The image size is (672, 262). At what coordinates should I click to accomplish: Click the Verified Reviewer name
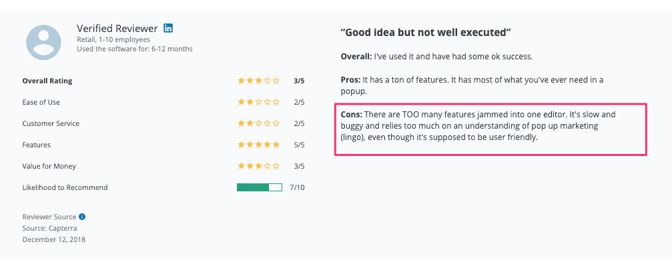point(117,29)
